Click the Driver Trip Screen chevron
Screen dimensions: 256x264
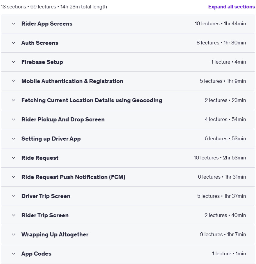[x=14, y=196]
